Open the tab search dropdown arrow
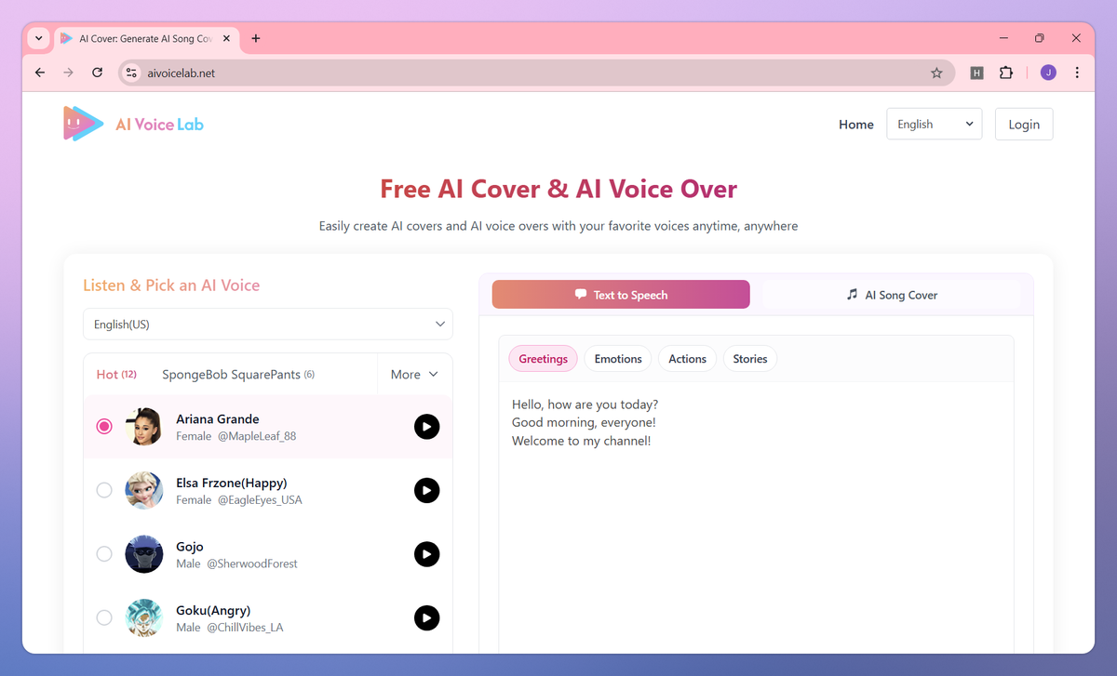Viewport: 1117px width, 676px height. [38, 38]
